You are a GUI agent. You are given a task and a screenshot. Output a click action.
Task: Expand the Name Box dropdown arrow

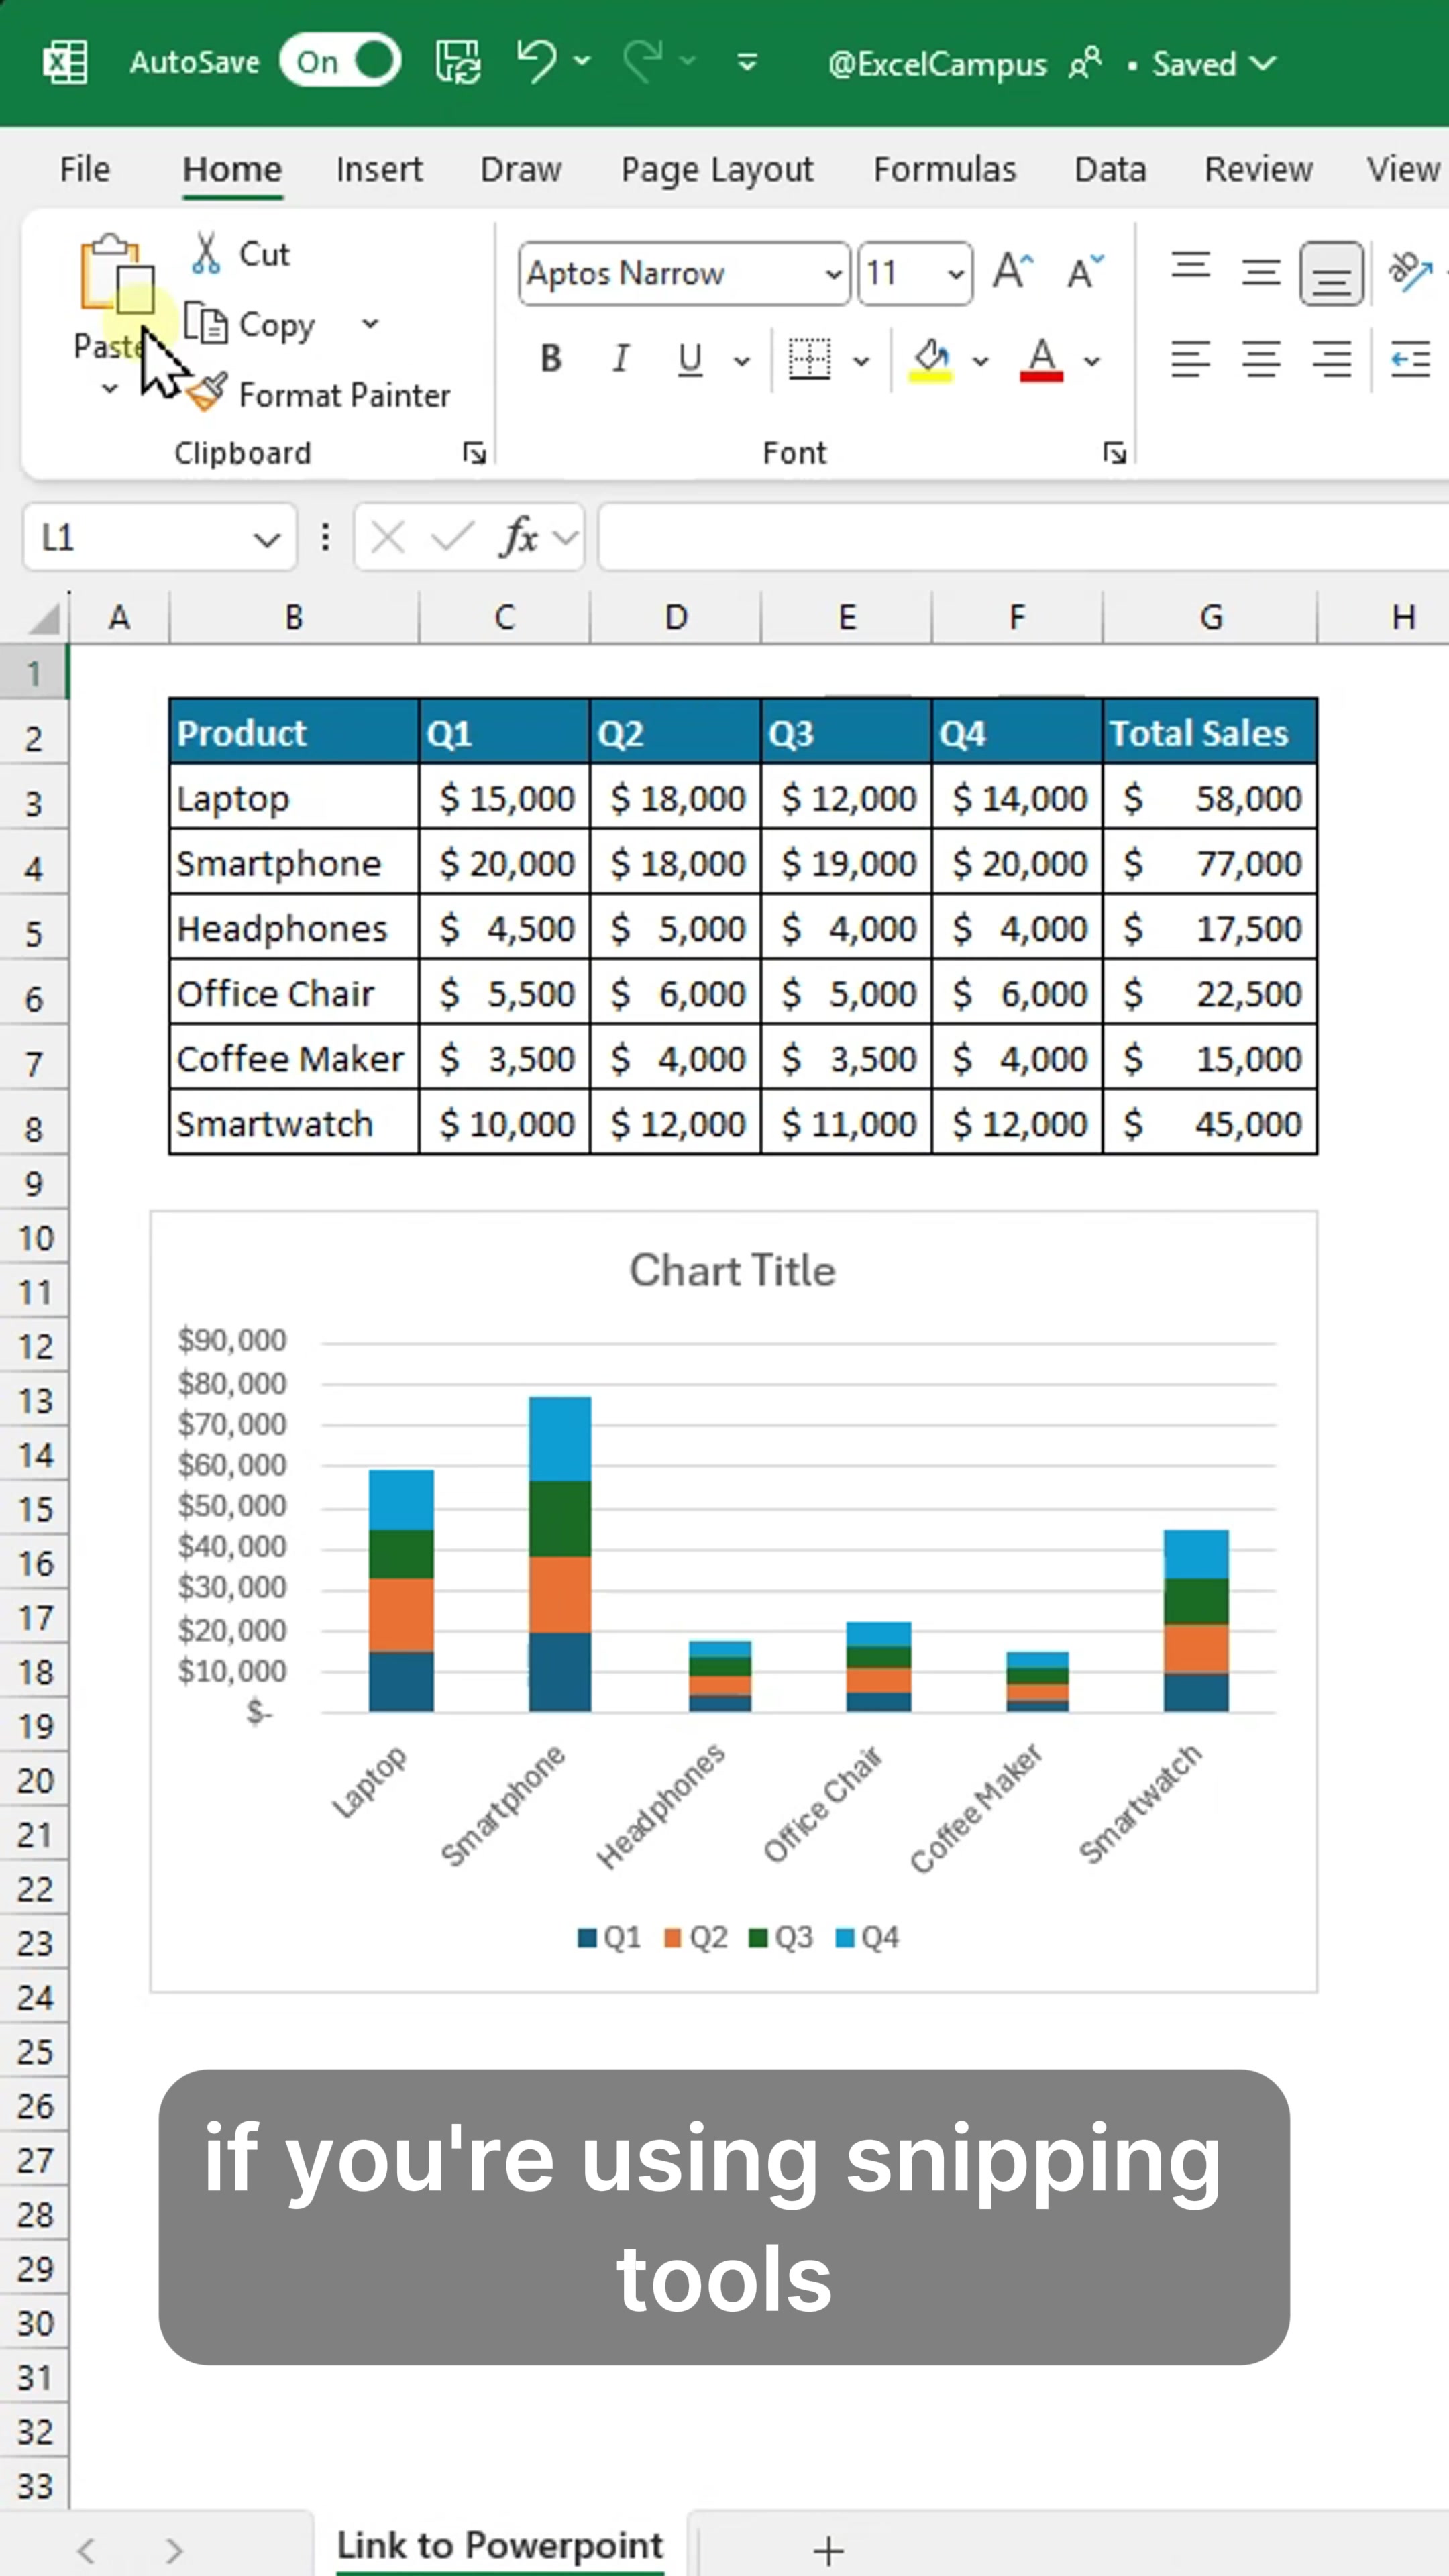pyautogui.click(x=266, y=540)
